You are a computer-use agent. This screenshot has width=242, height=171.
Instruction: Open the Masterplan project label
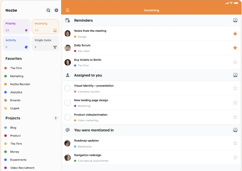click(x=85, y=147)
